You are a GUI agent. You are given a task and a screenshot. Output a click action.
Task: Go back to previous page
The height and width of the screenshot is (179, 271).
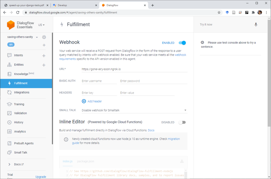[5, 12]
